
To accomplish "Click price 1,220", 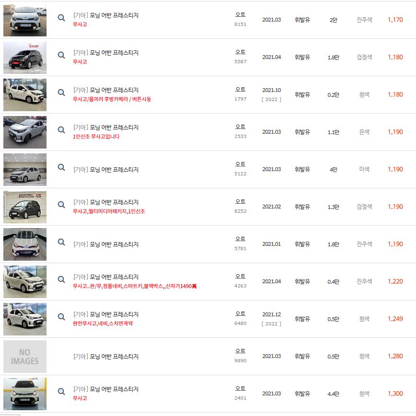I will coord(395,281).
